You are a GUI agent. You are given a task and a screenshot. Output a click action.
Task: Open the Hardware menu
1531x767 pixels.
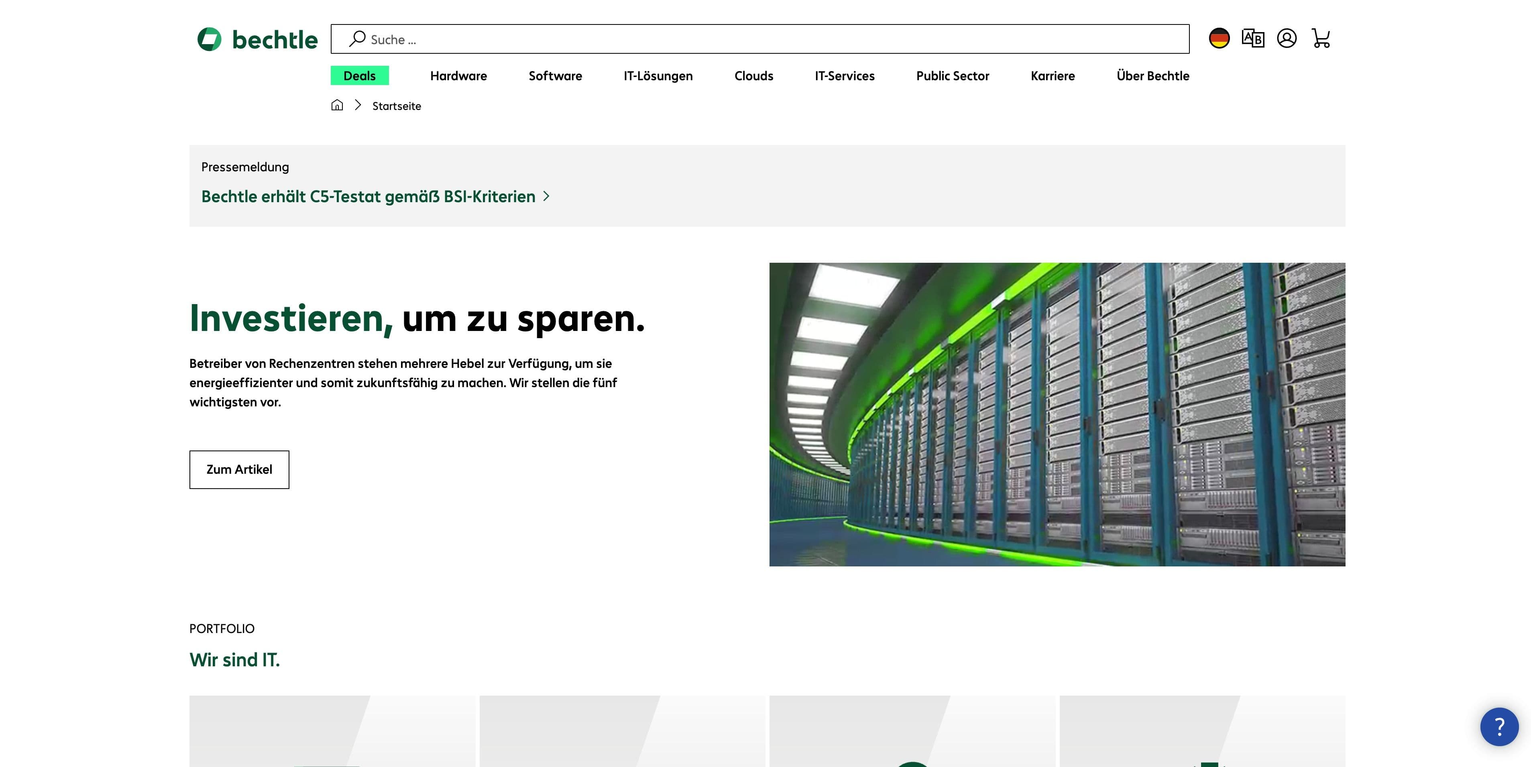click(458, 75)
